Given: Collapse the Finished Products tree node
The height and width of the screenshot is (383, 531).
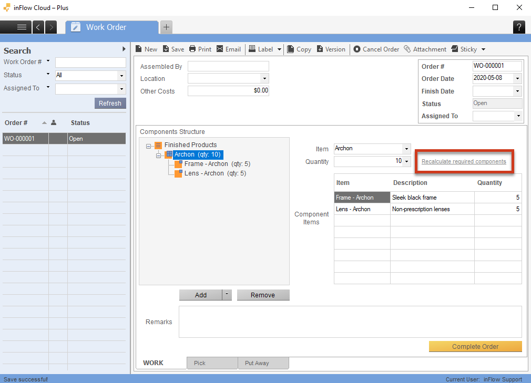Looking at the screenshot, I should click(148, 146).
